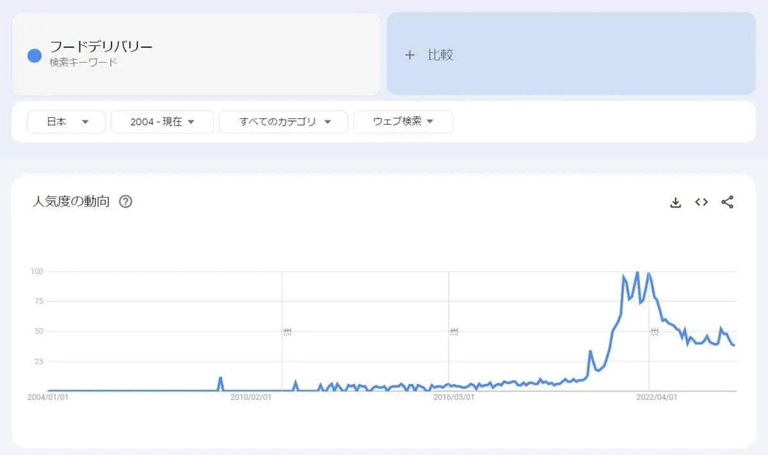Click the 人気度の動向 chart title
Viewport: 768px width, 455px height.
coord(71,202)
